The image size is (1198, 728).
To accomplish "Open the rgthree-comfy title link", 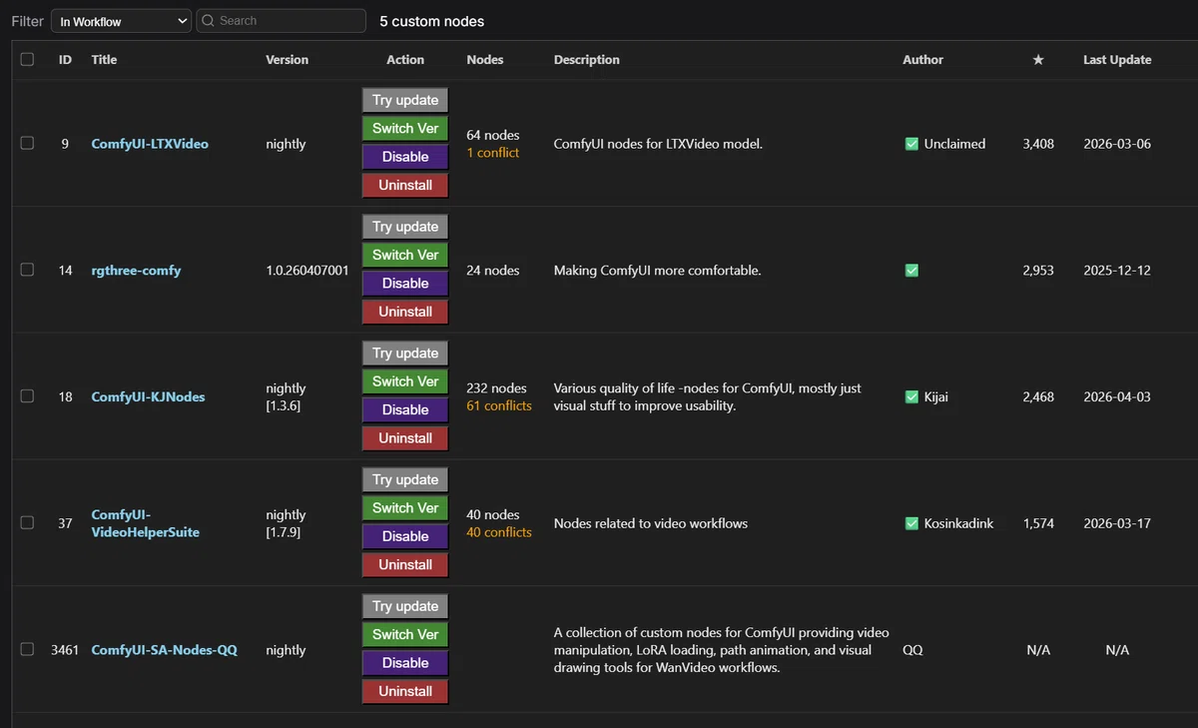I will pyautogui.click(x=136, y=271).
